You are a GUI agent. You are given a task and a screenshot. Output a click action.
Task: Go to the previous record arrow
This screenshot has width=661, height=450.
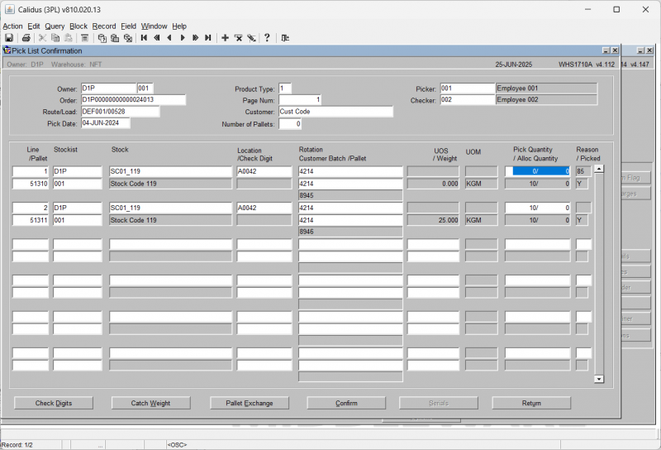169,38
